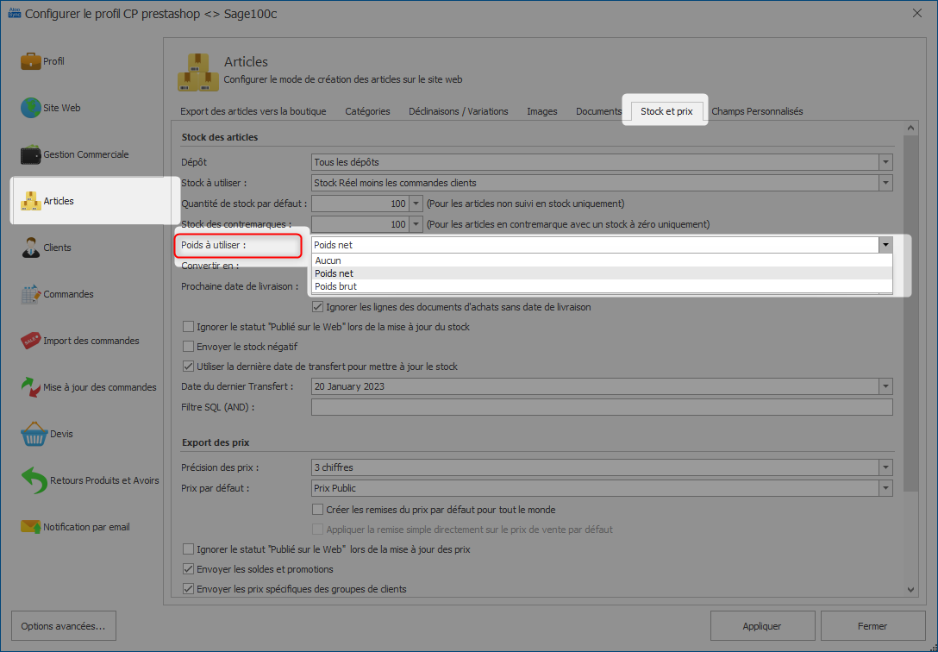Select the Site Web globe icon

pos(30,108)
